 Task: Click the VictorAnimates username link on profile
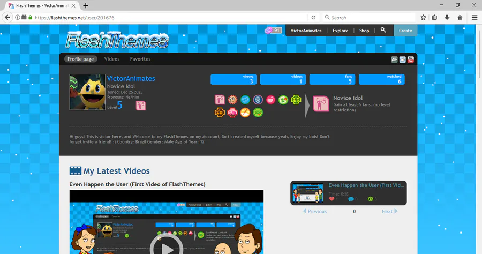click(x=131, y=78)
